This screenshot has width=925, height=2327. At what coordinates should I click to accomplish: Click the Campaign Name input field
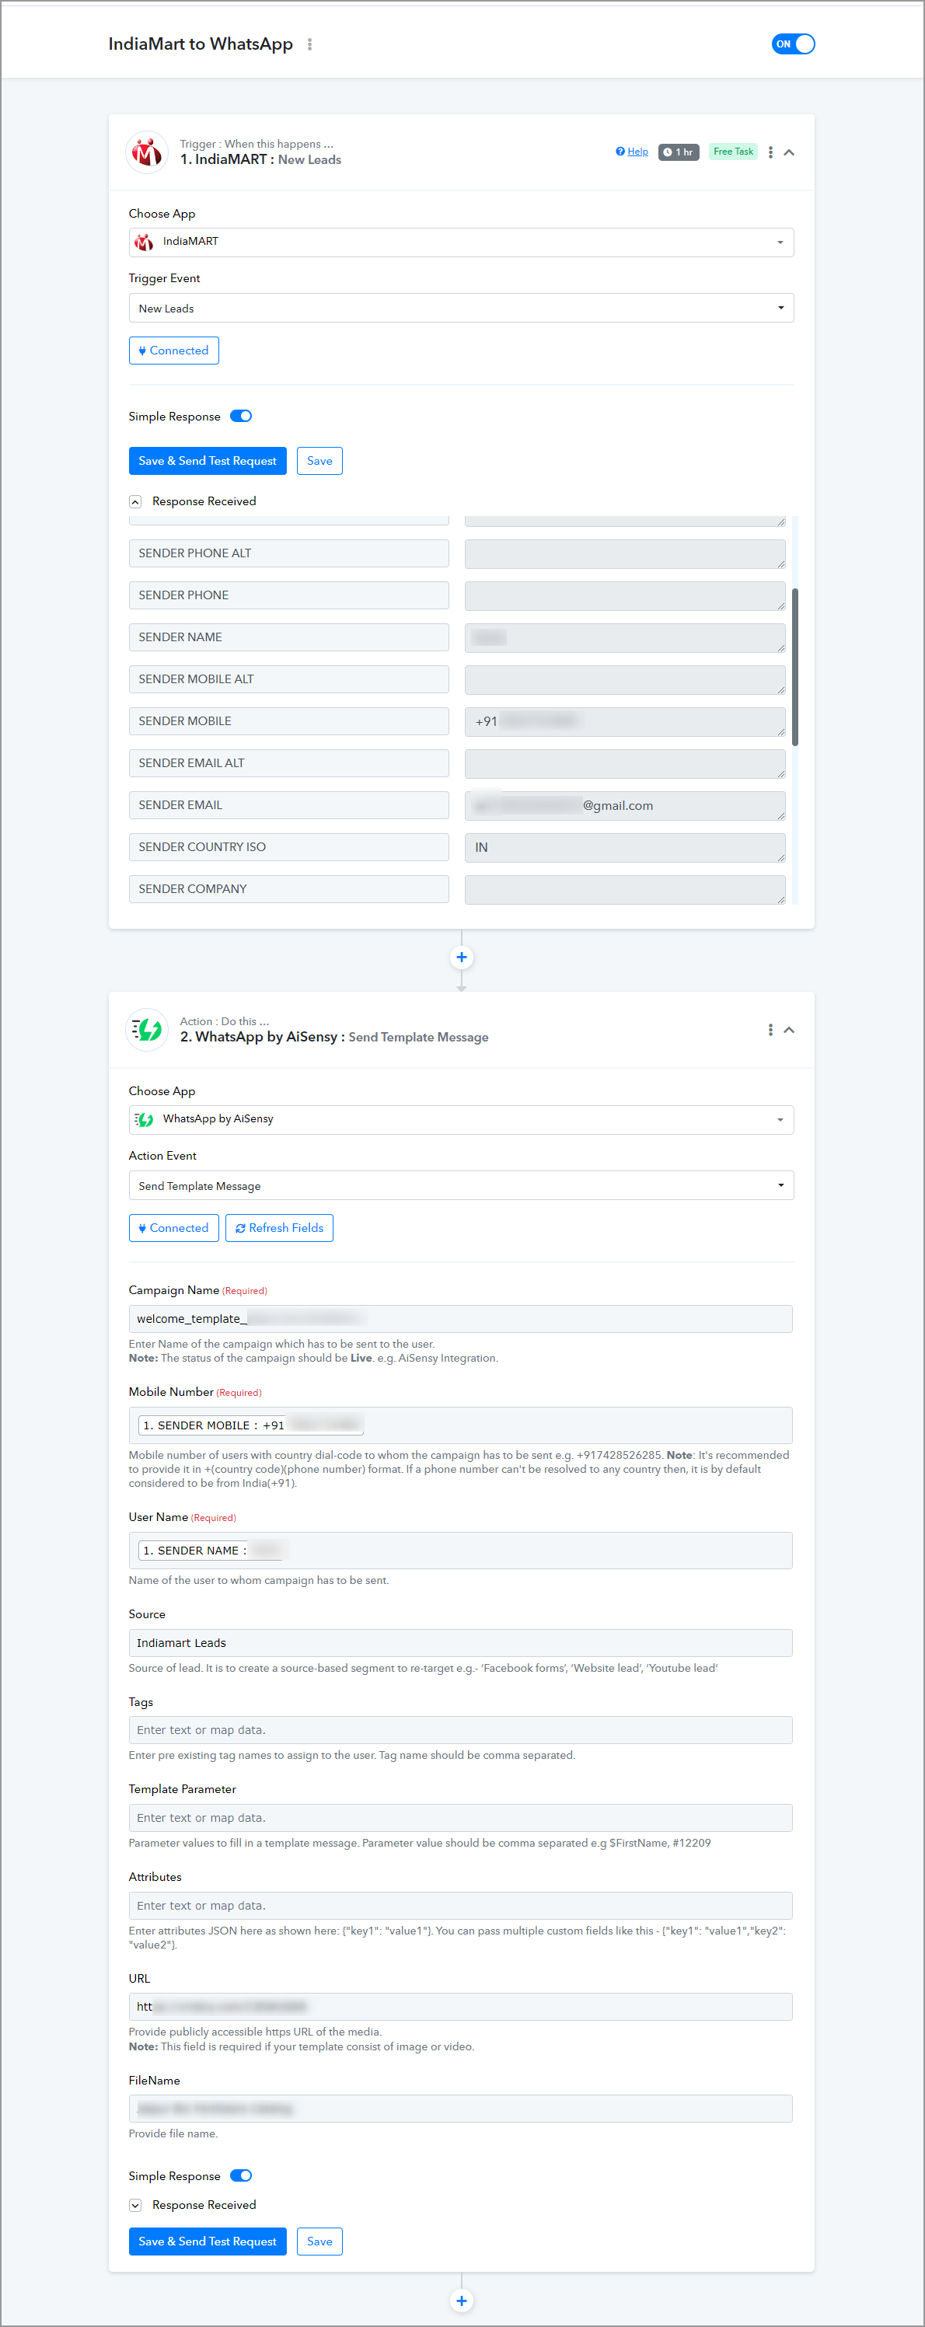461,1319
